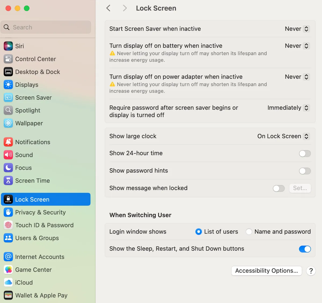Enable Show 24-hour time switch

point(305,154)
